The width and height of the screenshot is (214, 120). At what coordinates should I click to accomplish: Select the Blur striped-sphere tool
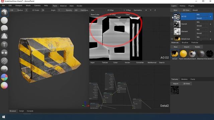pyautogui.click(x=4, y=61)
